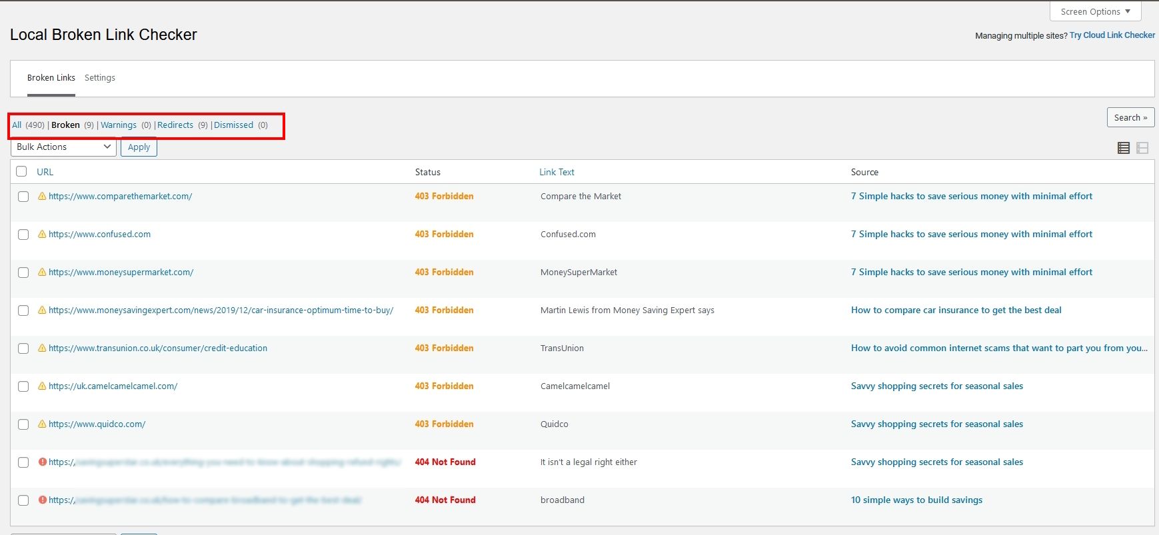Screen dimensions: 1159x535
Task: Click 'Camelcamelcamel' link text cell
Action: click(x=575, y=386)
